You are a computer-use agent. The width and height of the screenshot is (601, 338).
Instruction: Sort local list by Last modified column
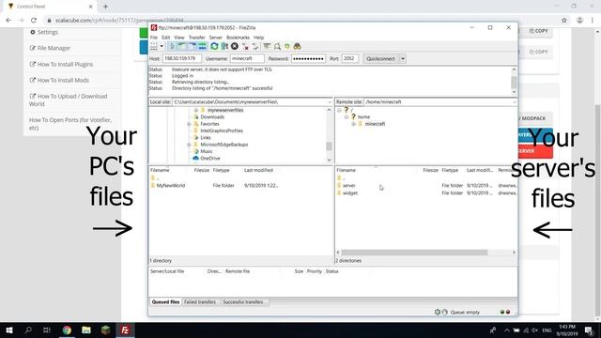point(258,170)
